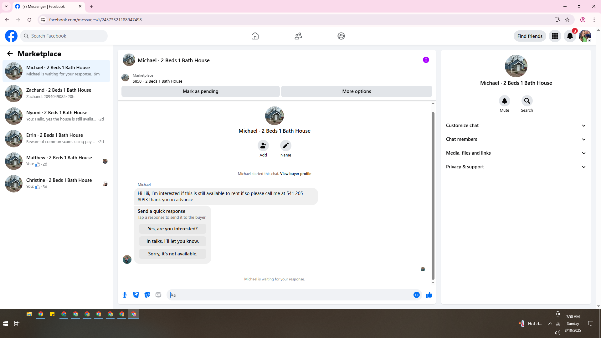Open the sticker picker icon
Screen dimensions: 601x338
pos(147,295)
